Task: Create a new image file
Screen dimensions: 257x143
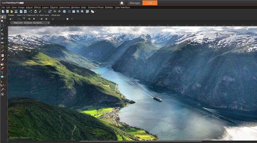Action: [3, 11]
